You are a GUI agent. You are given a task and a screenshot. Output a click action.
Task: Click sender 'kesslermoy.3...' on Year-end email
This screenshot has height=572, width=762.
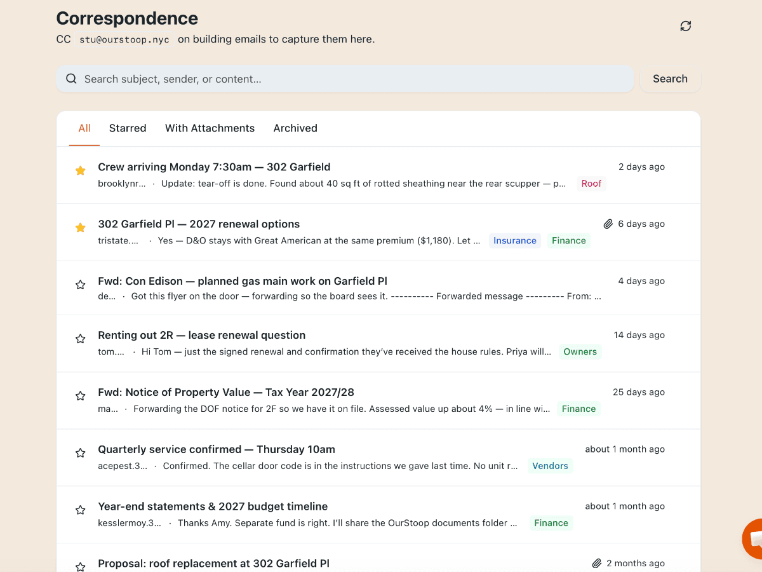tap(130, 523)
